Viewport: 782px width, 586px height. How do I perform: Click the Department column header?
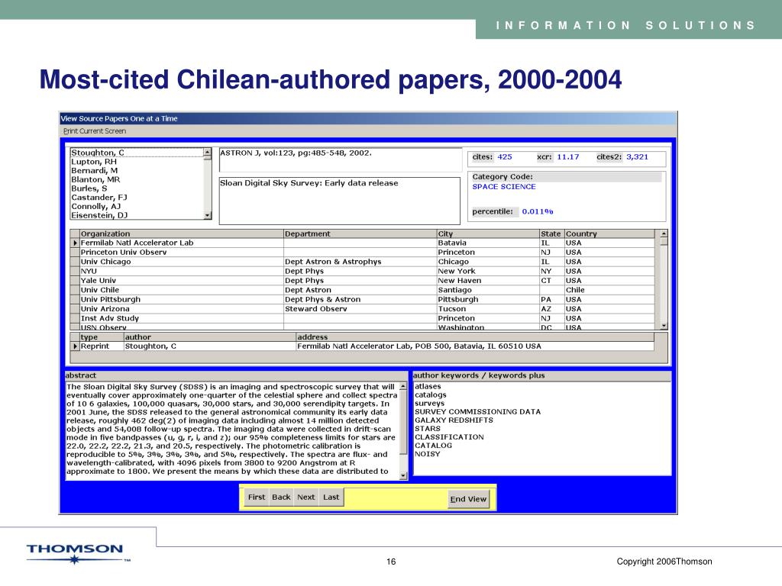360,233
